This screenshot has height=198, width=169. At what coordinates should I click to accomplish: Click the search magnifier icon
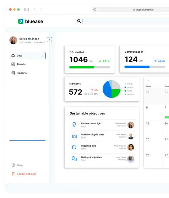coord(79,21)
